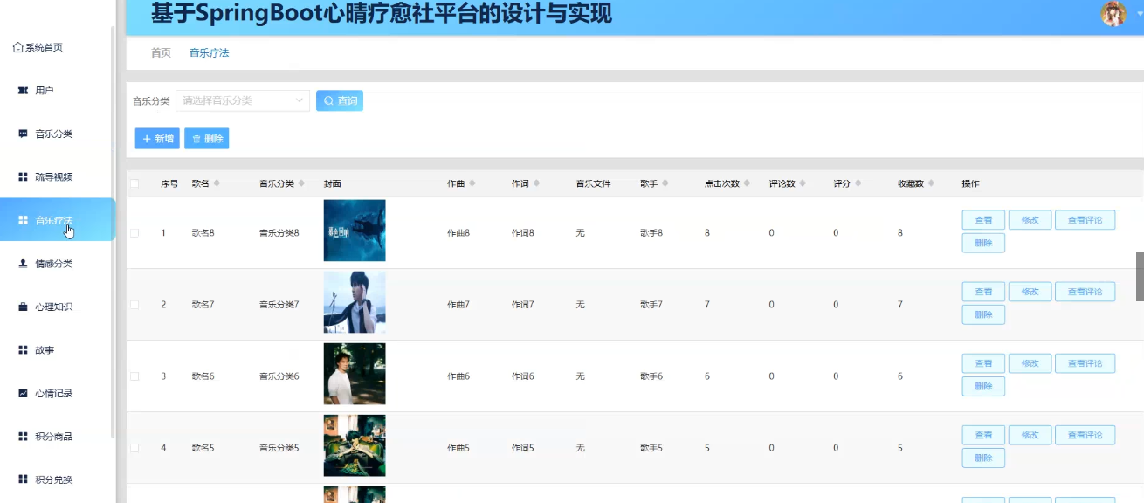Image resolution: width=1144 pixels, height=503 pixels.
Task: Open the 用户 sidebar menu
Action: click(57, 91)
